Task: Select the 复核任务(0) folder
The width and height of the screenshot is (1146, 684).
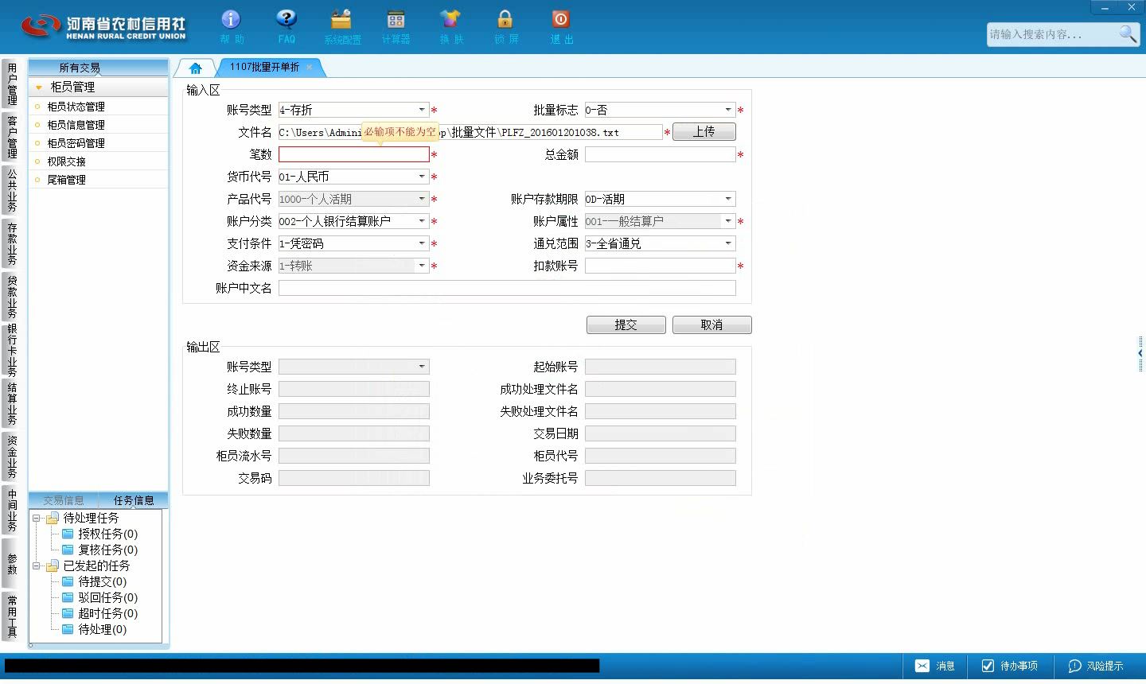Action: pyautogui.click(x=99, y=550)
